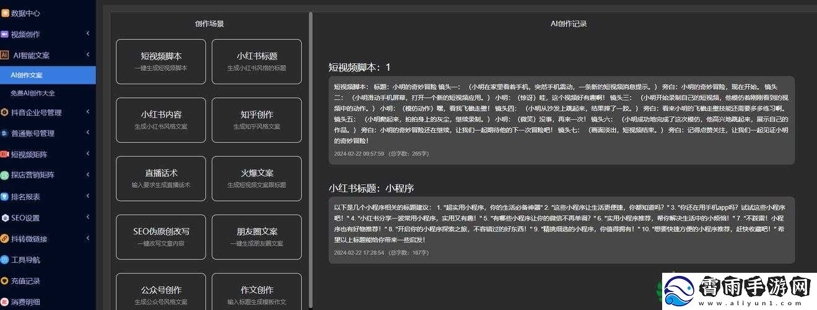Click the 数据中心 sidebar icon

(5, 13)
